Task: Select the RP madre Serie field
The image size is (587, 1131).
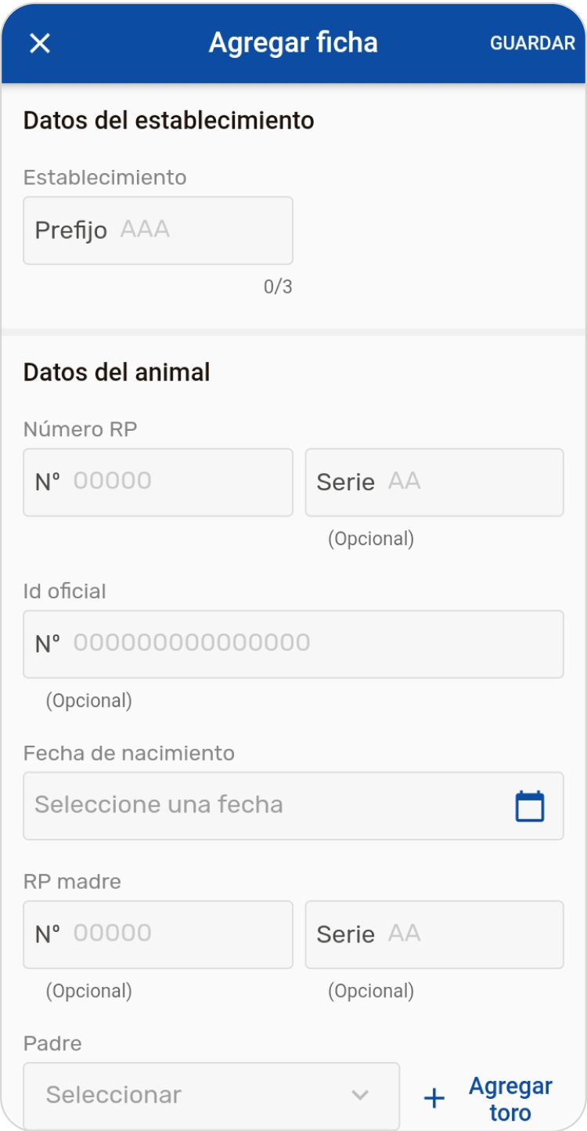Action: (434, 934)
